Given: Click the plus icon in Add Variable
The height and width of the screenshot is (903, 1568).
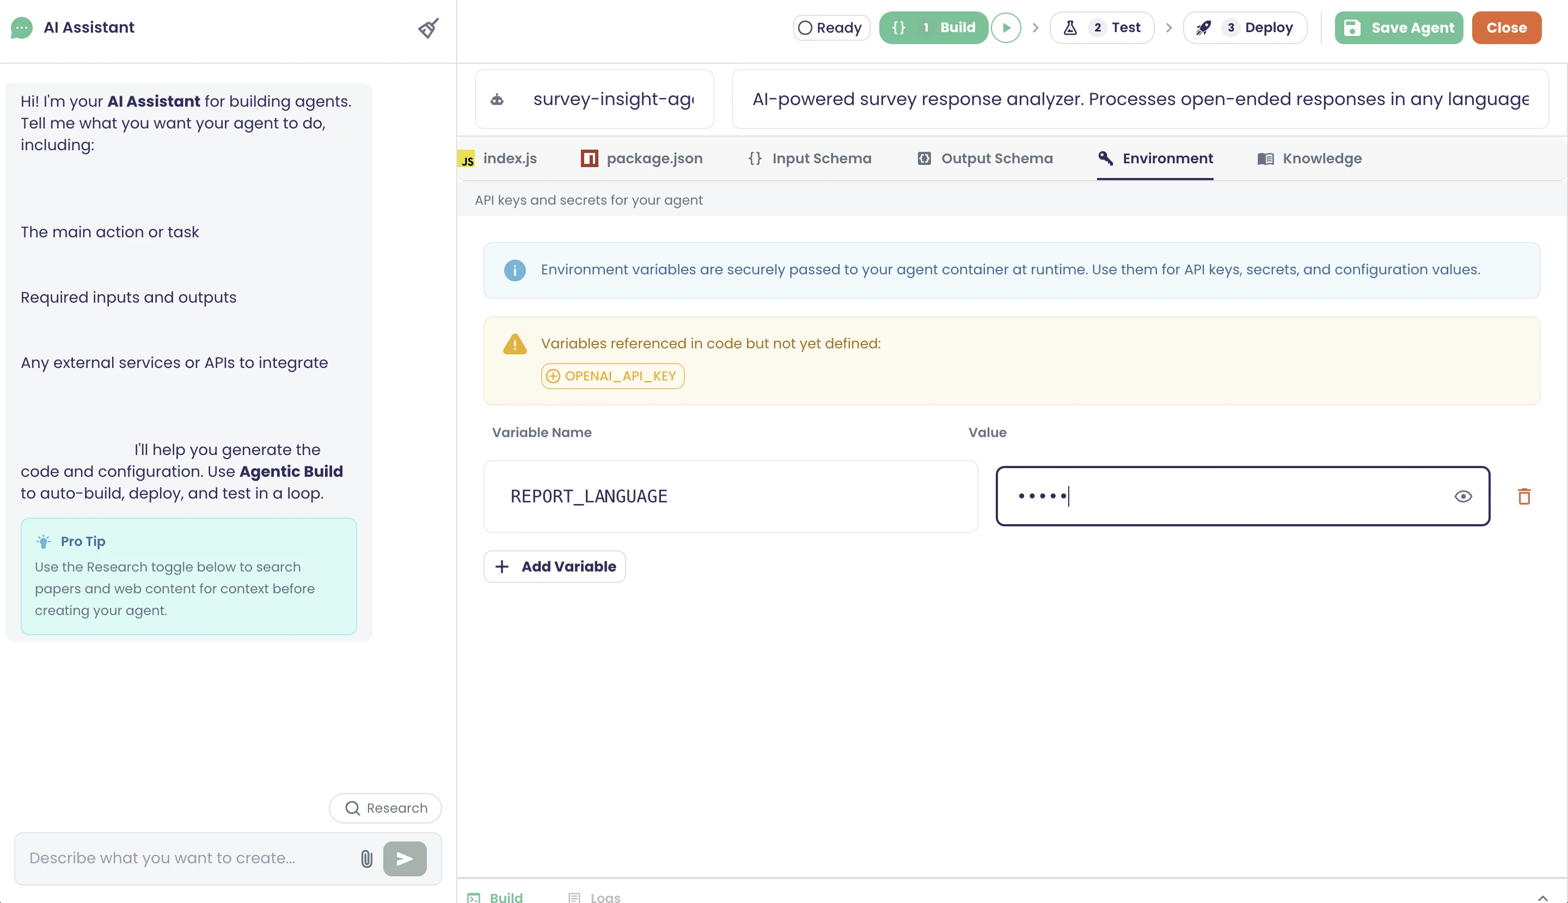Looking at the screenshot, I should (x=502, y=566).
